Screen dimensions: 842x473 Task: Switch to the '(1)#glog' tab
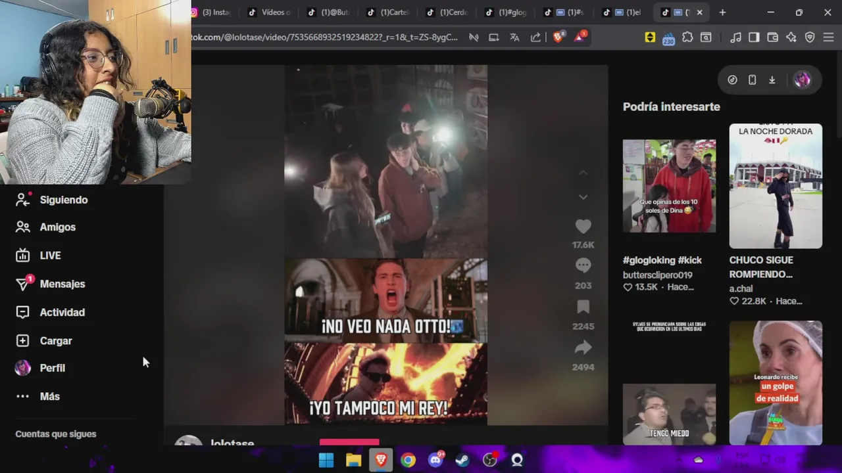pyautogui.click(x=507, y=12)
